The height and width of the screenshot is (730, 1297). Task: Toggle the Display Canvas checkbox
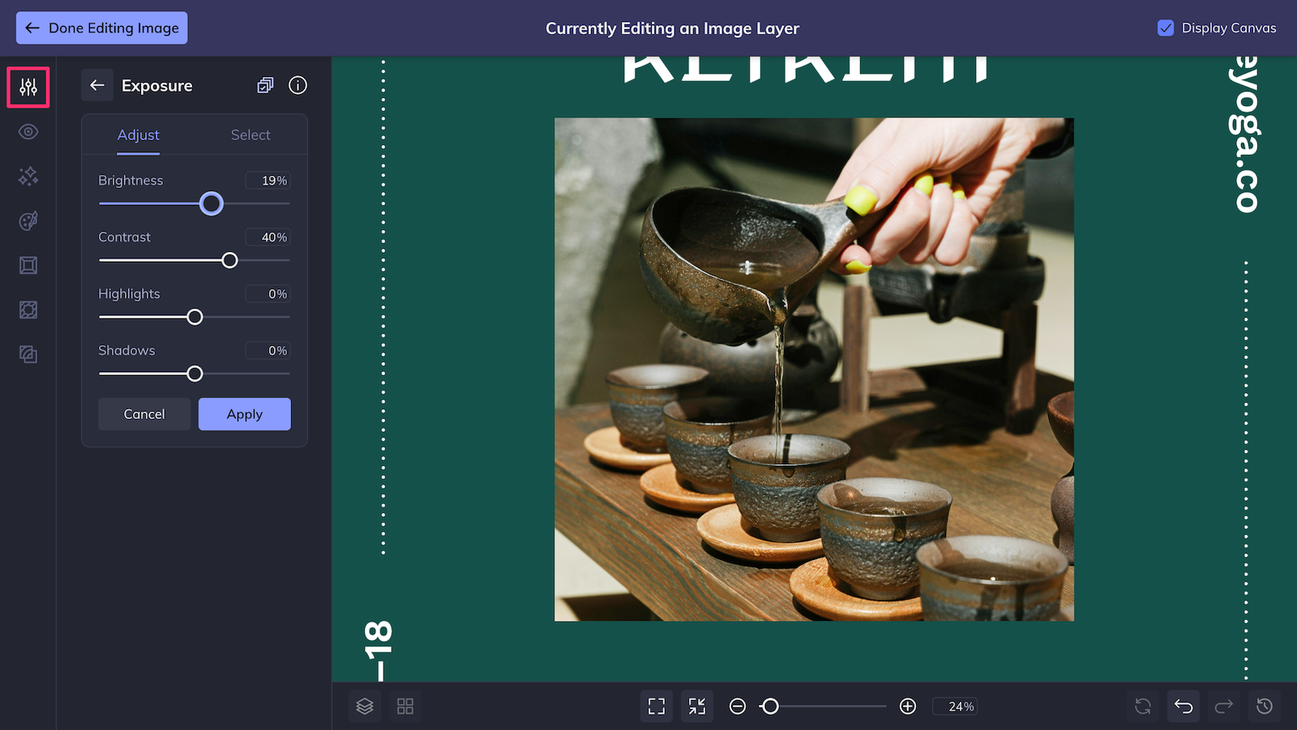[1166, 28]
